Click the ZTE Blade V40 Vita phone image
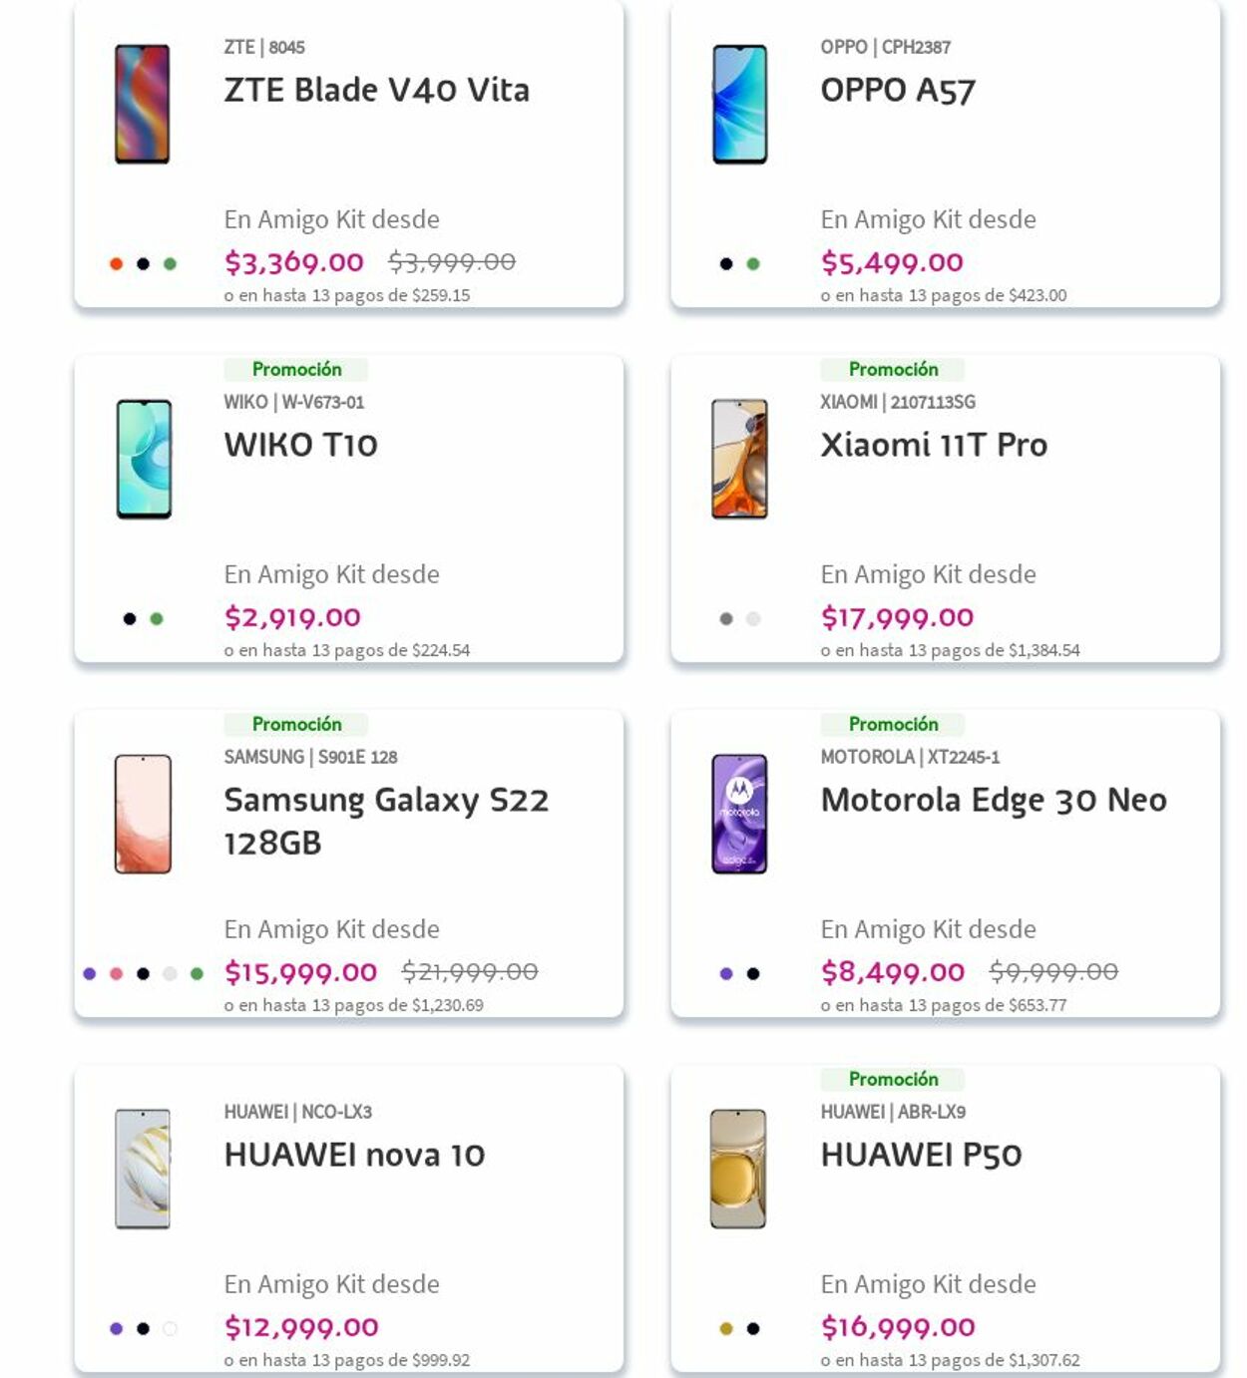The width and height of the screenshot is (1247, 1378). 142,104
